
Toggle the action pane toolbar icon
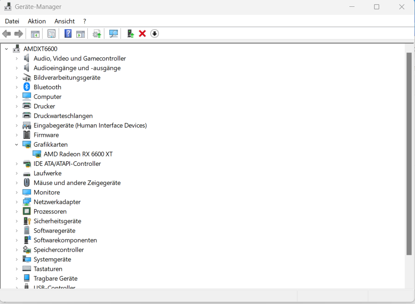point(81,34)
